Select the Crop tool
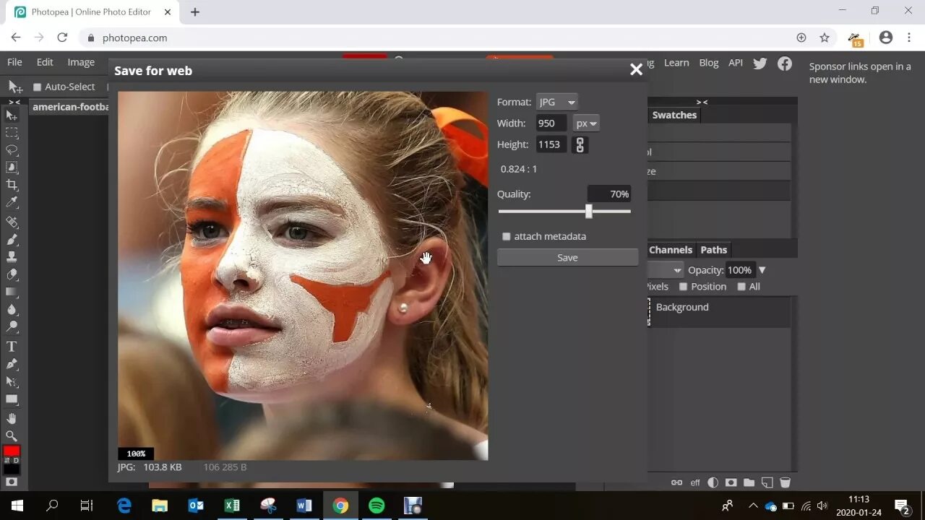Image resolution: width=925 pixels, height=520 pixels. pos(11,184)
